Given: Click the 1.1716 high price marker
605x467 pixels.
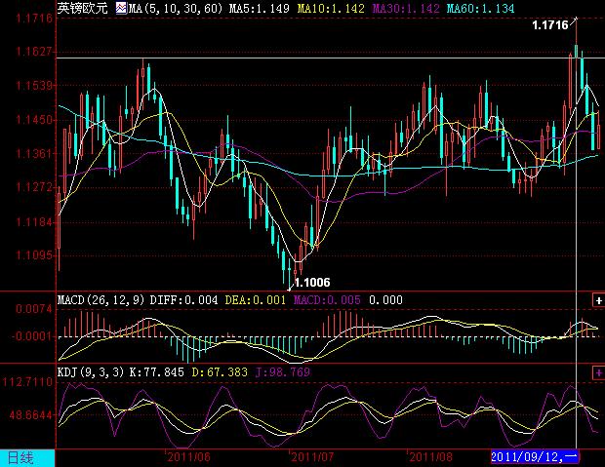Looking at the screenshot, I should point(549,25).
